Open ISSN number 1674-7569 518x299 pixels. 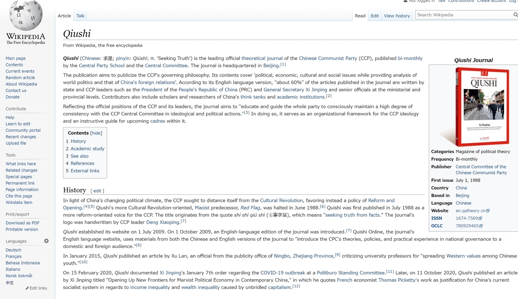point(469,218)
